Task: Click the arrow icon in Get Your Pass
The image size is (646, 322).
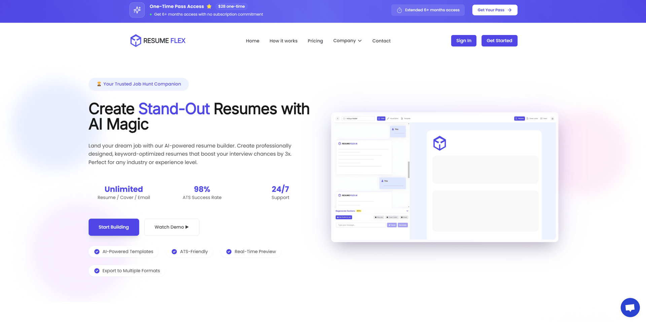Action: (510, 10)
